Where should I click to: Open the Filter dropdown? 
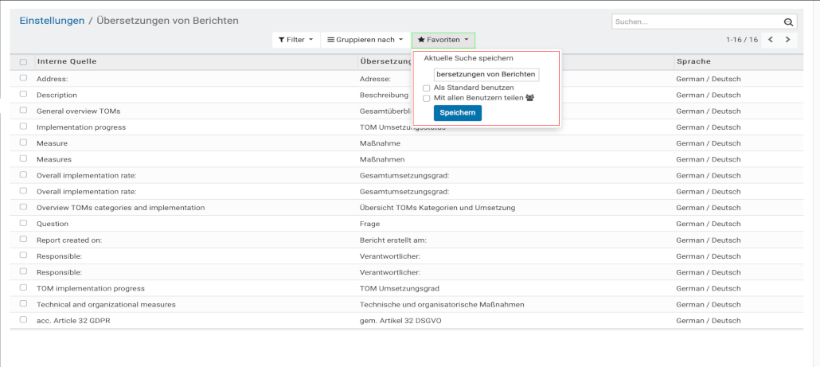(x=295, y=40)
